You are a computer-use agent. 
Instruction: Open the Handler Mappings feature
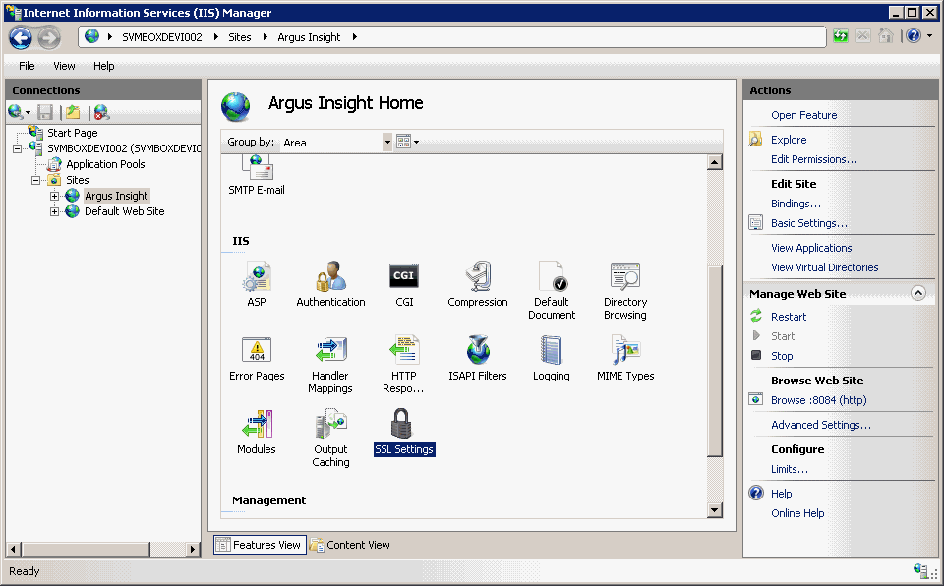point(330,365)
